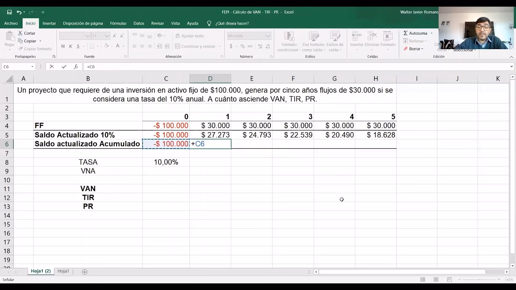Click the Insertar función fx icon
Image resolution: width=516 pixels, height=290 pixels.
[76, 67]
